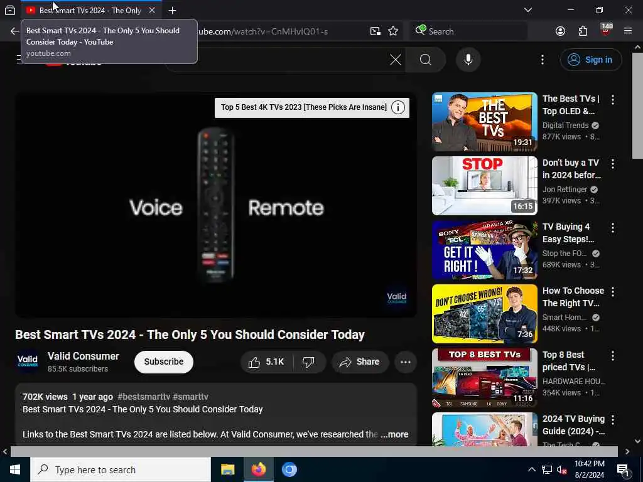Open menu for The Best TVs video
The width and height of the screenshot is (643, 482).
[x=613, y=100]
